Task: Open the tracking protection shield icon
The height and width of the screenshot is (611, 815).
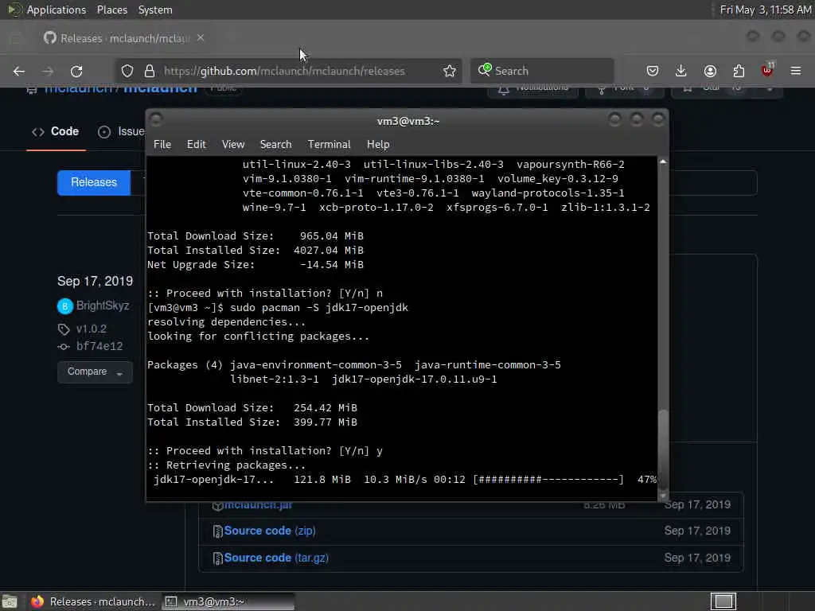Action: coord(127,71)
